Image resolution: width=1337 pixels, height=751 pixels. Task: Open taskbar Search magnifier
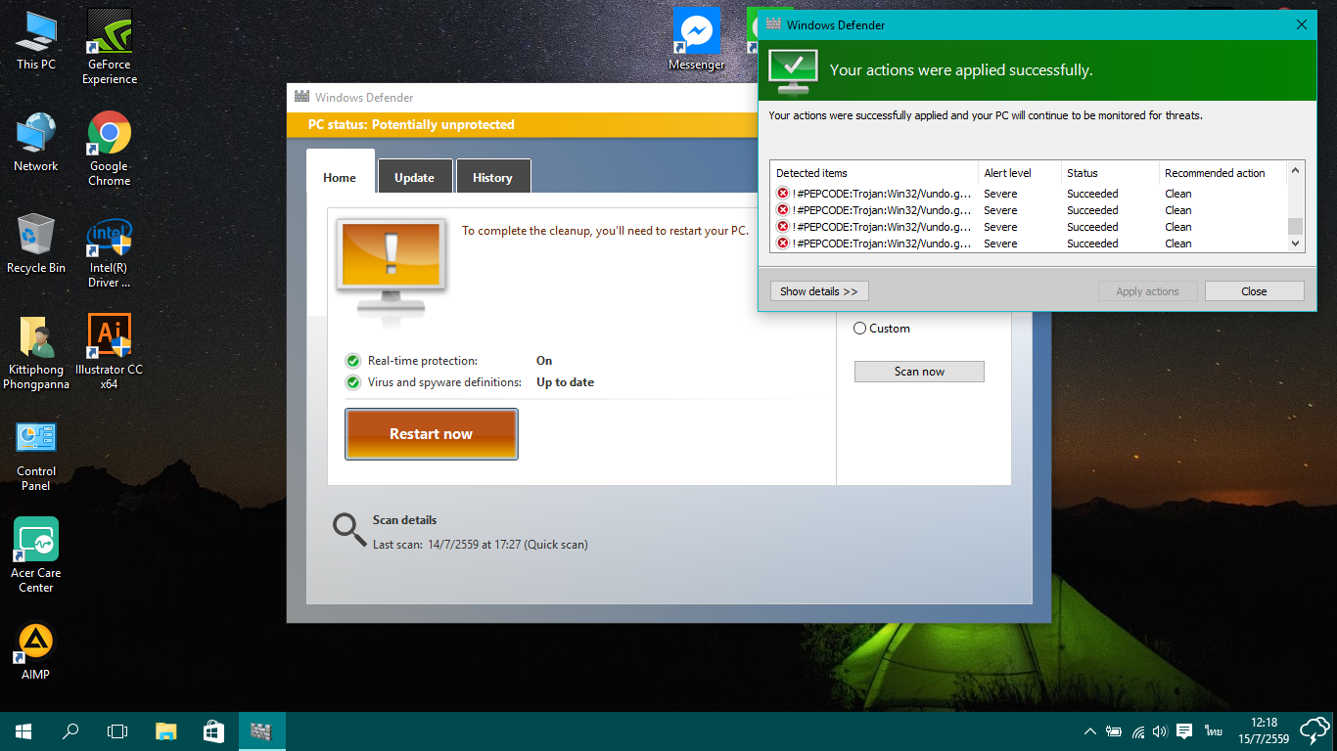(70, 730)
